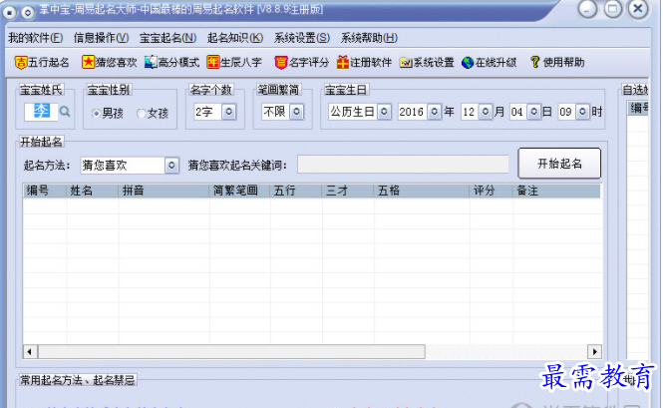Viewport: 663px width, 408px height.
Task: Click the 简繁笔画 column header
Action: [x=239, y=191]
